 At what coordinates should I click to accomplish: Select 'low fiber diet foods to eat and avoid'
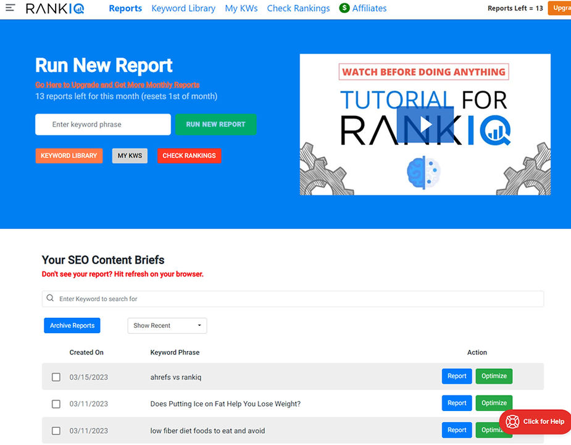[207, 431]
